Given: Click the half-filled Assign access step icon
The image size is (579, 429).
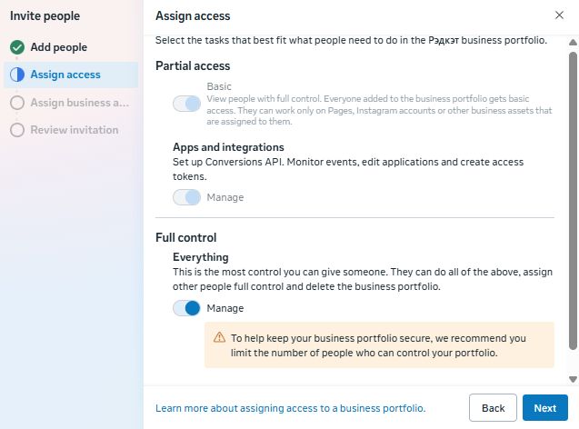Looking at the screenshot, I should (17, 75).
